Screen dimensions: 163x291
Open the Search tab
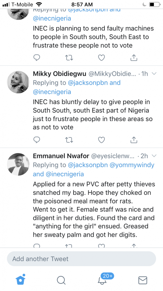61,280
